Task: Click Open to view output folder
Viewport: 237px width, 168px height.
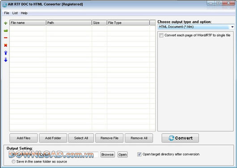Action: (123, 155)
